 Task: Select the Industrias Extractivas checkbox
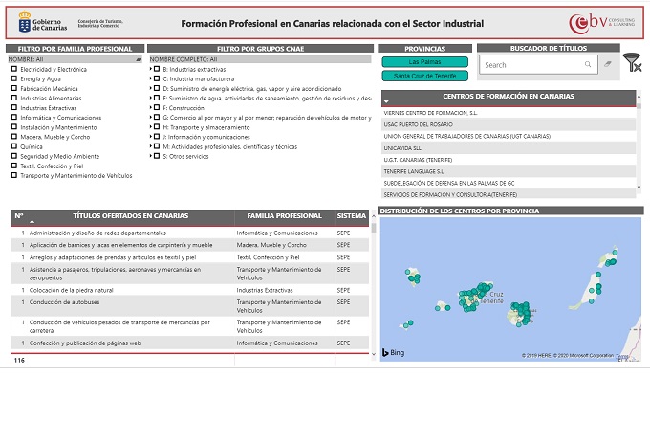click(x=14, y=107)
